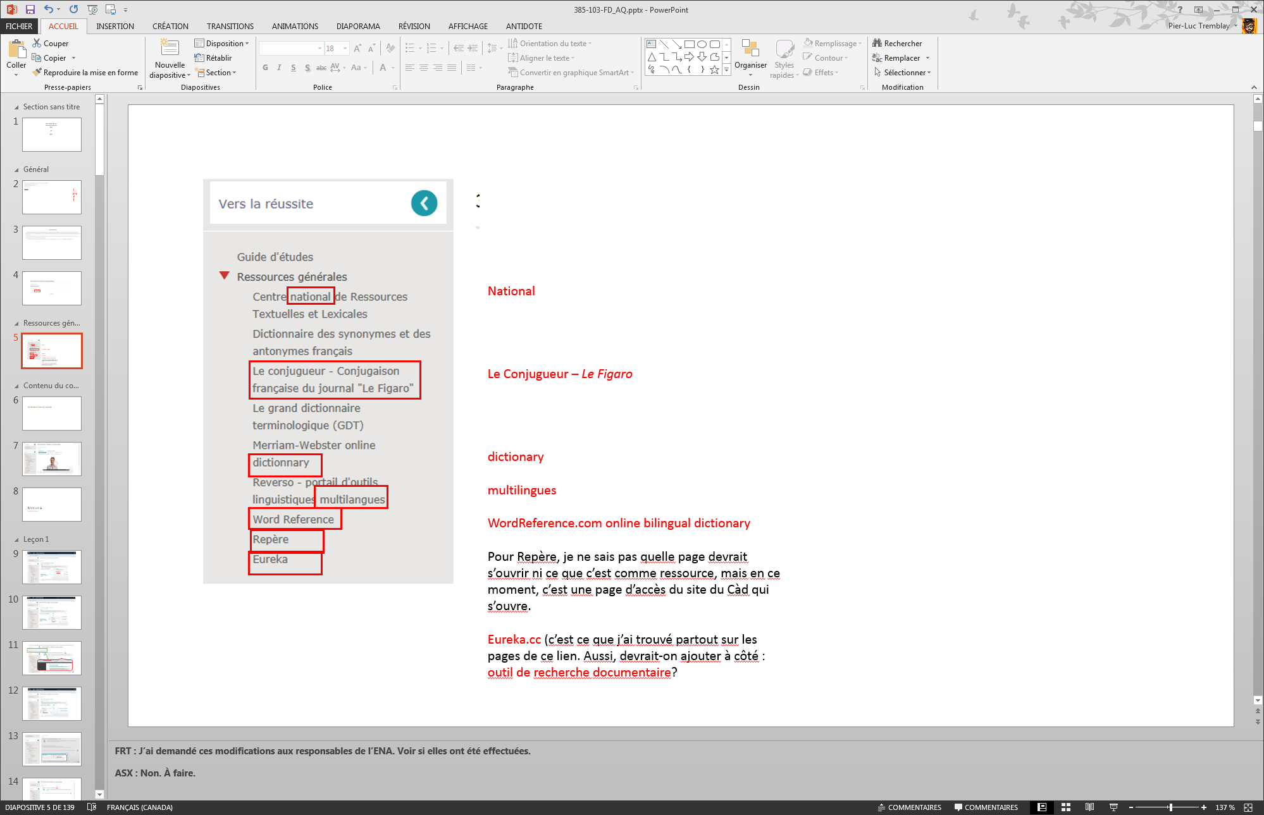This screenshot has width=1264, height=815.
Task: Select slide 7 thumbnail
Action: [52, 458]
